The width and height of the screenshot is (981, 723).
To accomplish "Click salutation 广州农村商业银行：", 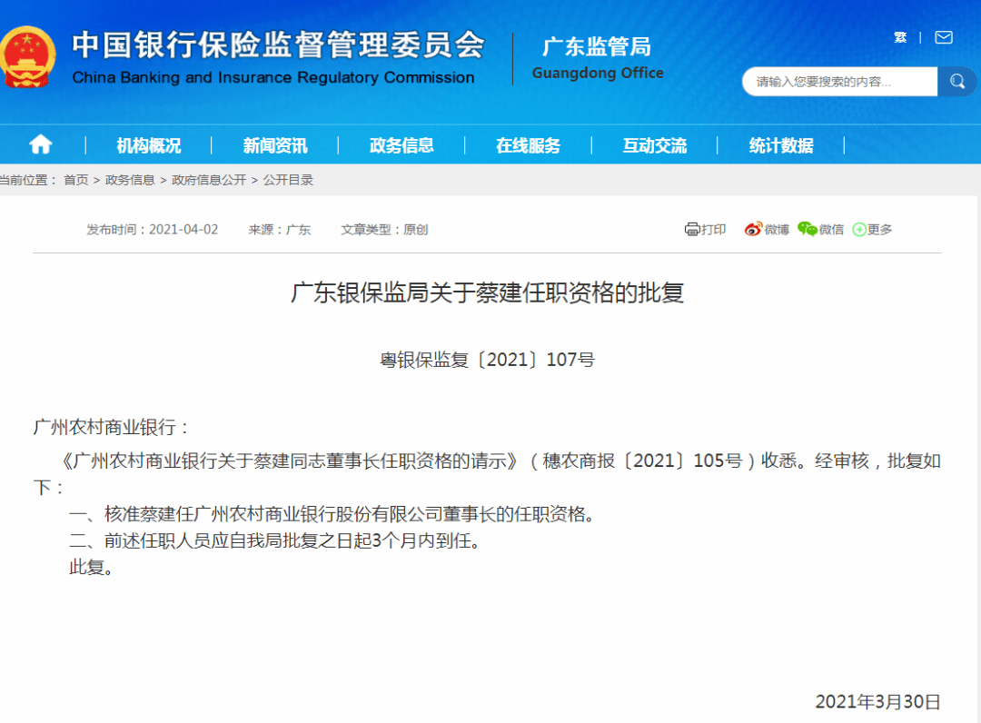I will pos(112,427).
